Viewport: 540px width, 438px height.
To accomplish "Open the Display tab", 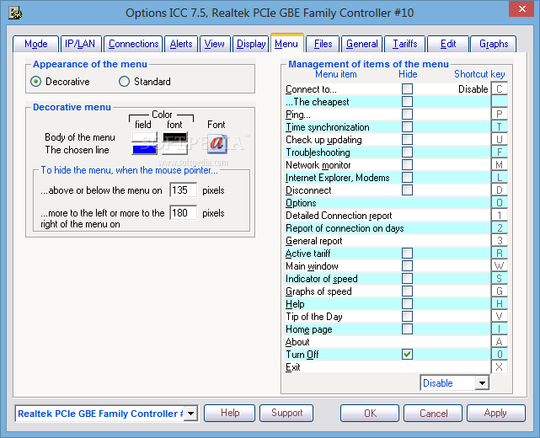I will click(x=251, y=44).
